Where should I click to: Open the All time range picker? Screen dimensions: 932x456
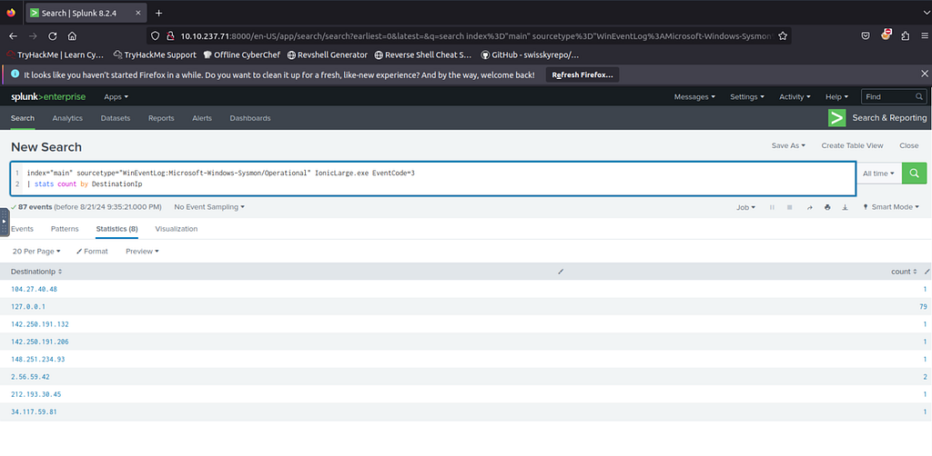click(x=878, y=173)
